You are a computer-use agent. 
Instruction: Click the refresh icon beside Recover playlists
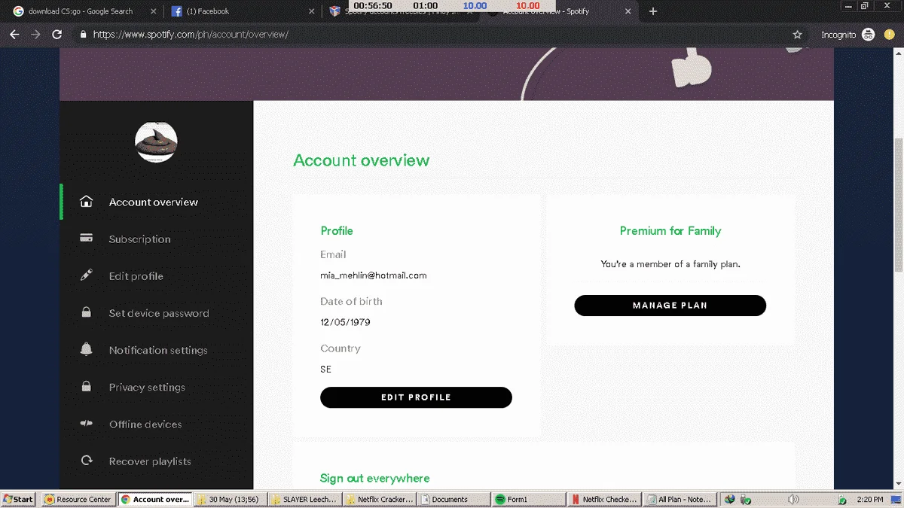click(87, 461)
